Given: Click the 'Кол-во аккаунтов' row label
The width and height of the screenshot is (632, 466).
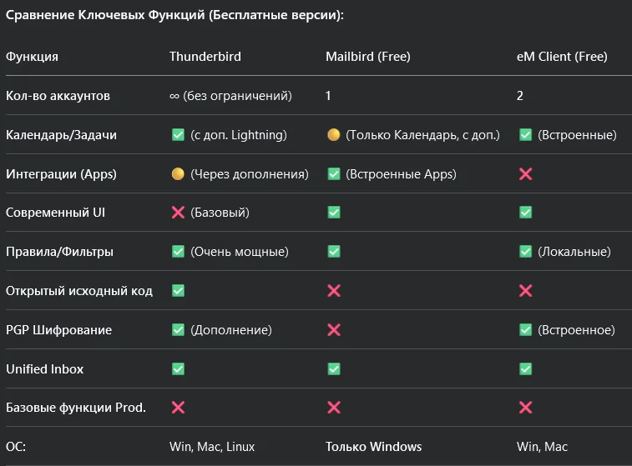Looking at the screenshot, I should click(x=58, y=96).
